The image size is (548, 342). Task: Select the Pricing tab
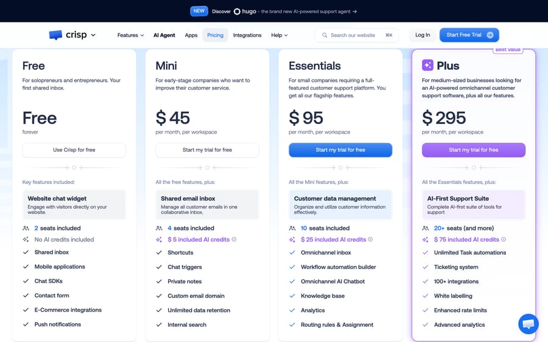click(216, 35)
